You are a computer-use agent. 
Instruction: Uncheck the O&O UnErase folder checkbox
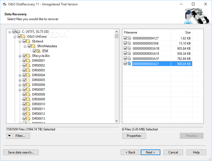click(19, 36)
